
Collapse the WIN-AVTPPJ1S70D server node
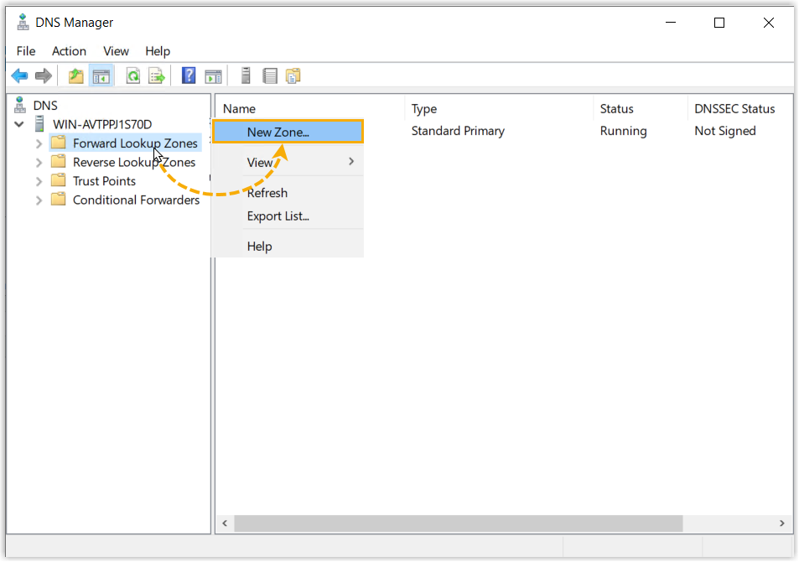coord(19,124)
